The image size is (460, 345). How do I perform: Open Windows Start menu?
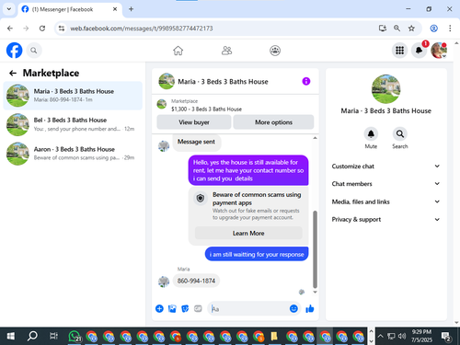tap(11, 337)
